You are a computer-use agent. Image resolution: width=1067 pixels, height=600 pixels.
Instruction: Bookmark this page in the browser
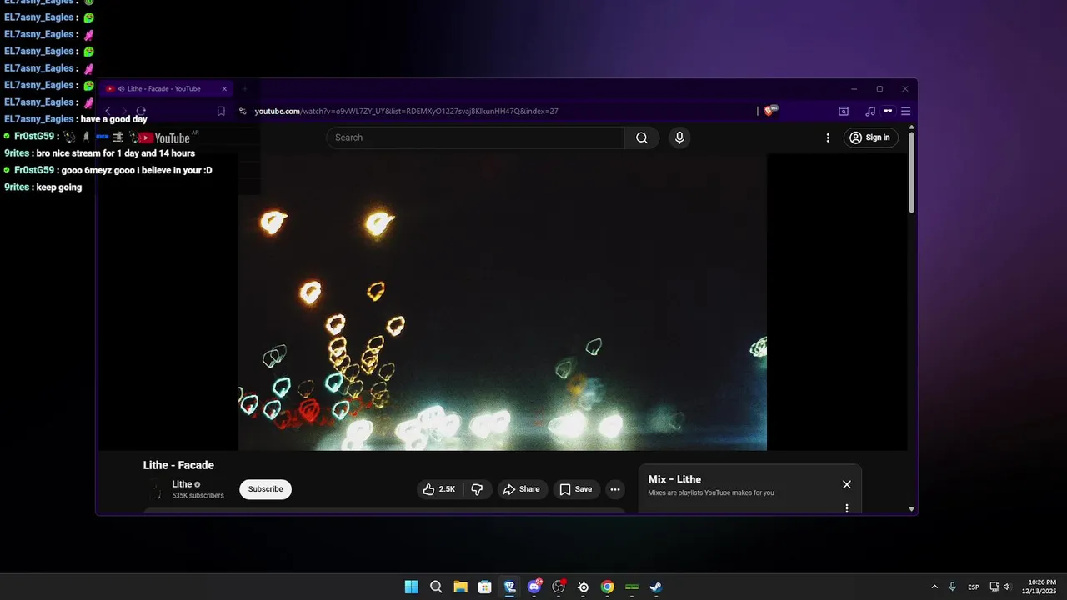(x=221, y=111)
